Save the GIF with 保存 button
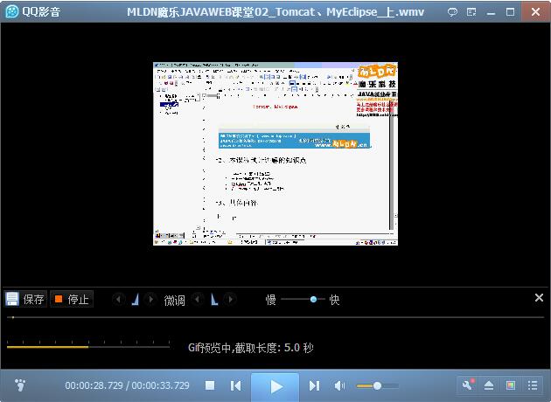This screenshot has width=551, height=402. (25, 299)
